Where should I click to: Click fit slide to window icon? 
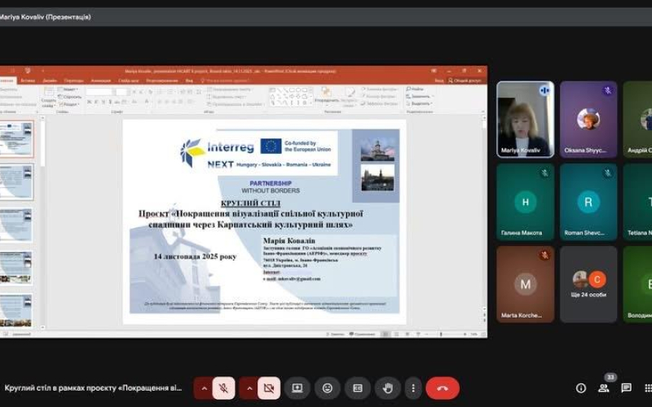[483, 334]
